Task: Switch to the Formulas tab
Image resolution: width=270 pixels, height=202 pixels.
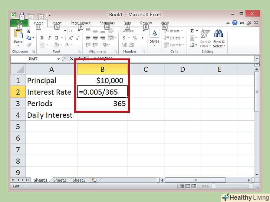Action: [x=107, y=23]
